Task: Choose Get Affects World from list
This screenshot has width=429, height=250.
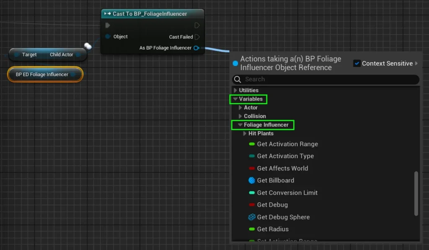Action: [282, 168]
